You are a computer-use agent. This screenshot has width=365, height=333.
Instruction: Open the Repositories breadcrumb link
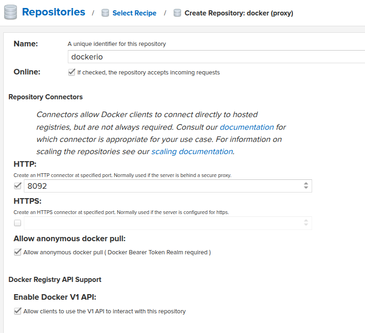click(x=53, y=12)
